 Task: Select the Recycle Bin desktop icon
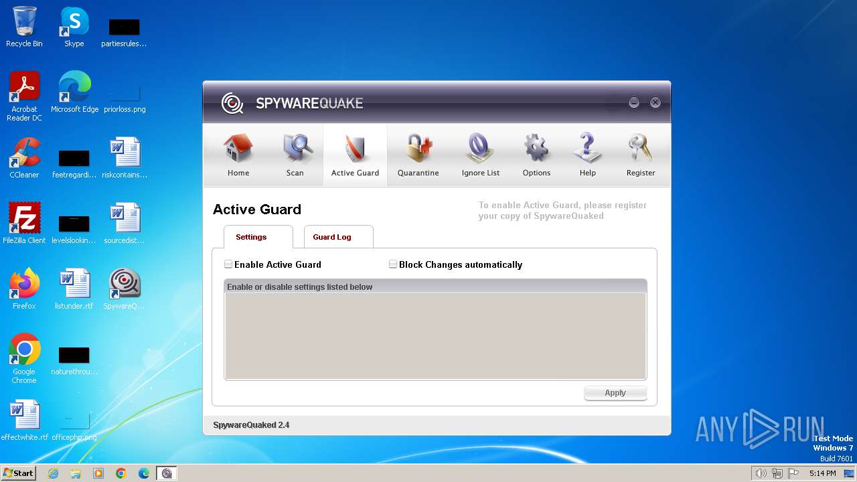tap(24, 27)
